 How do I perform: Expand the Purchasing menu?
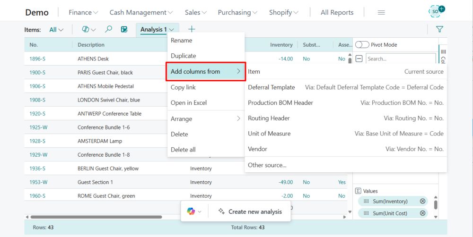point(237,12)
